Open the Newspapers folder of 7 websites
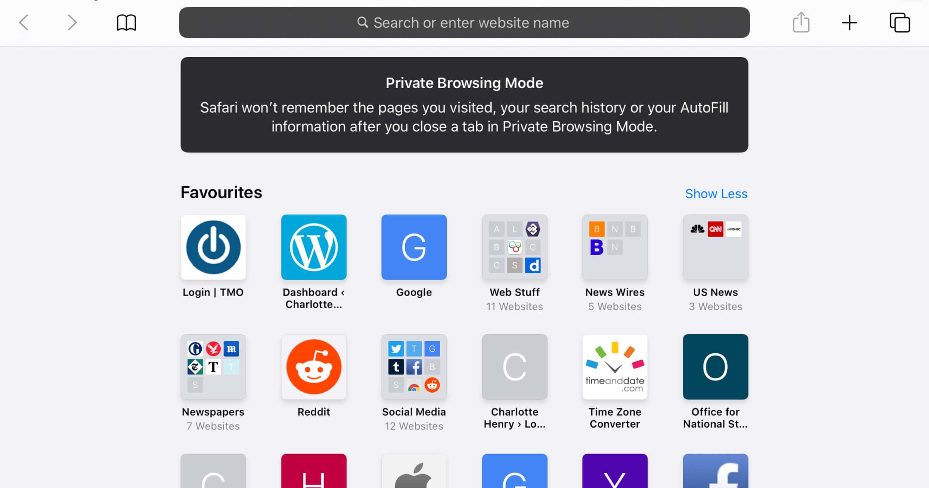The width and height of the screenshot is (929, 488). pos(213,367)
